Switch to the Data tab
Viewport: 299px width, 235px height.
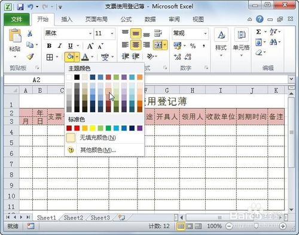click(150, 19)
